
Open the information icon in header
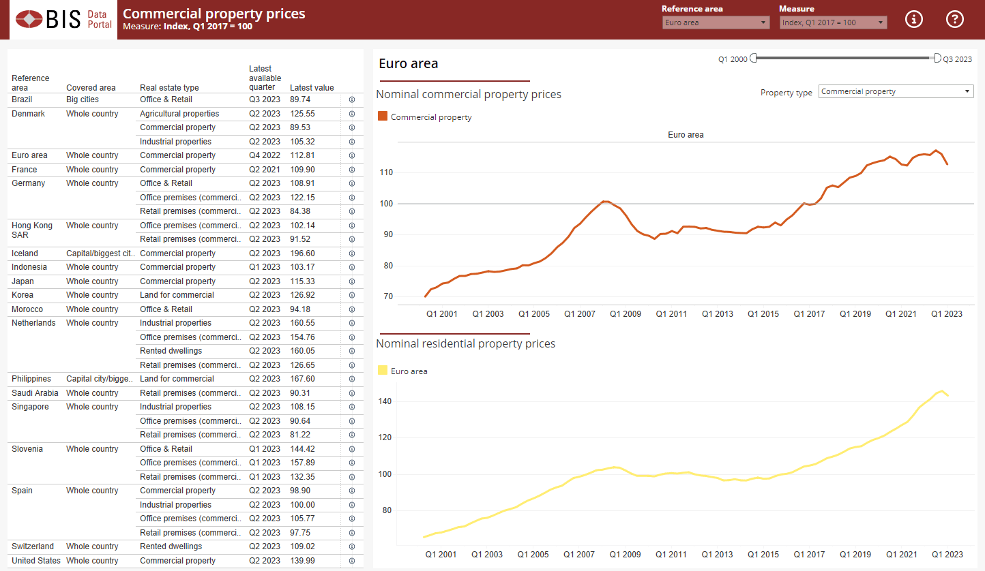(913, 19)
